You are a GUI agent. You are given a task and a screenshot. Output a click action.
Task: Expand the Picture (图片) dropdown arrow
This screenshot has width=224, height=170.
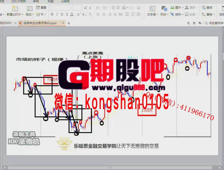[x=183, y=7]
